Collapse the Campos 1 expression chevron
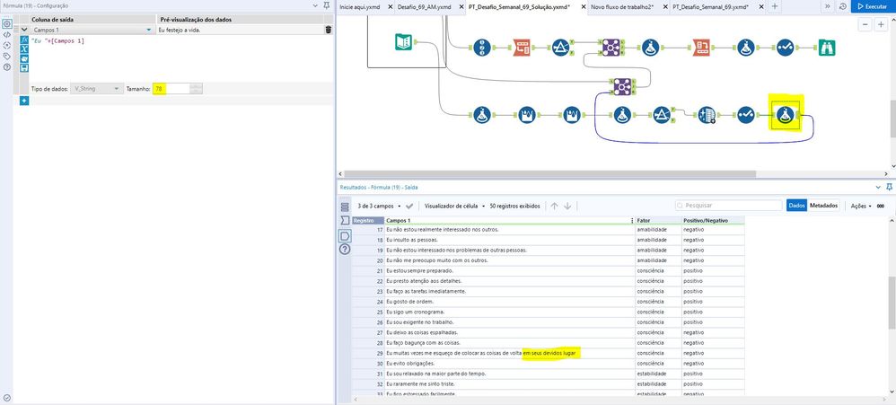The height and width of the screenshot is (405, 896). click(24, 29)
